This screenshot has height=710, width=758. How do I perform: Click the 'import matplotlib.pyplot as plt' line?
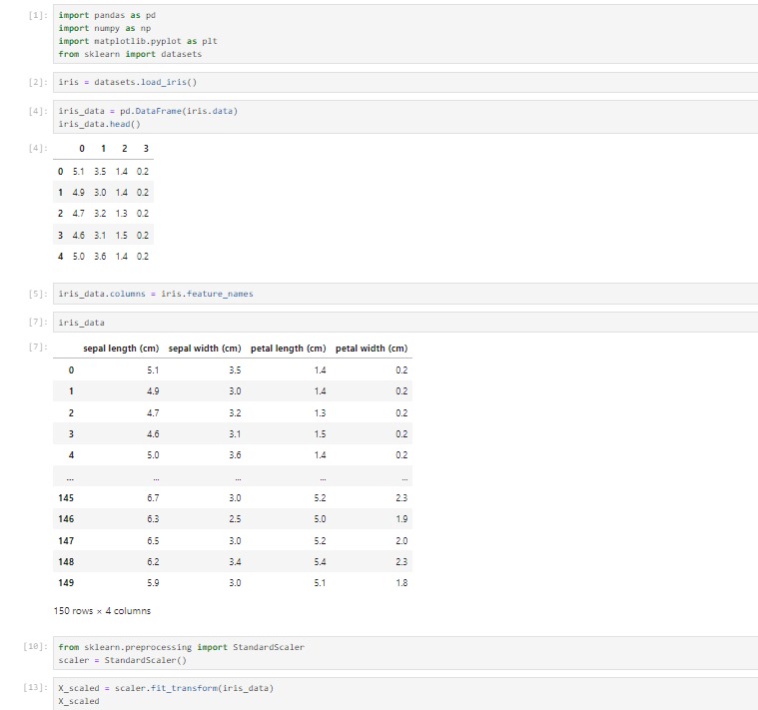click(x=138, y=41)
